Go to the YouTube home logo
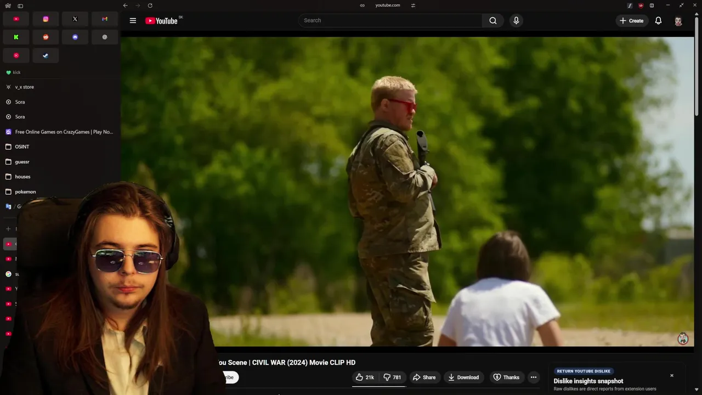This screenshot has height=395, width=702. tap(162, 21)
